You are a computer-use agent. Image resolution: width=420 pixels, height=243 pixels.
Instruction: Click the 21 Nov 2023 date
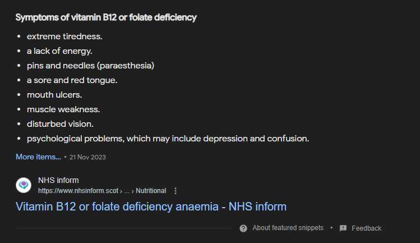click(87, 157)
